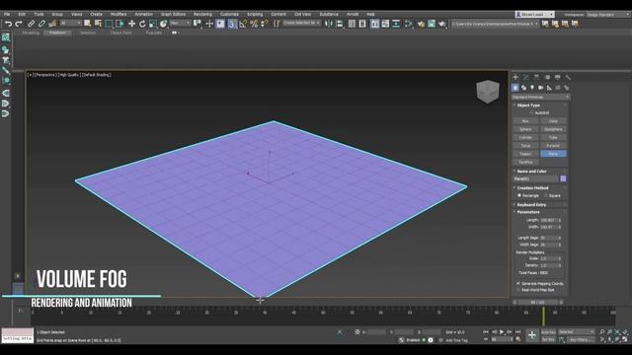Click the time slider frame handle
The image size is (632, 355).
537,302
